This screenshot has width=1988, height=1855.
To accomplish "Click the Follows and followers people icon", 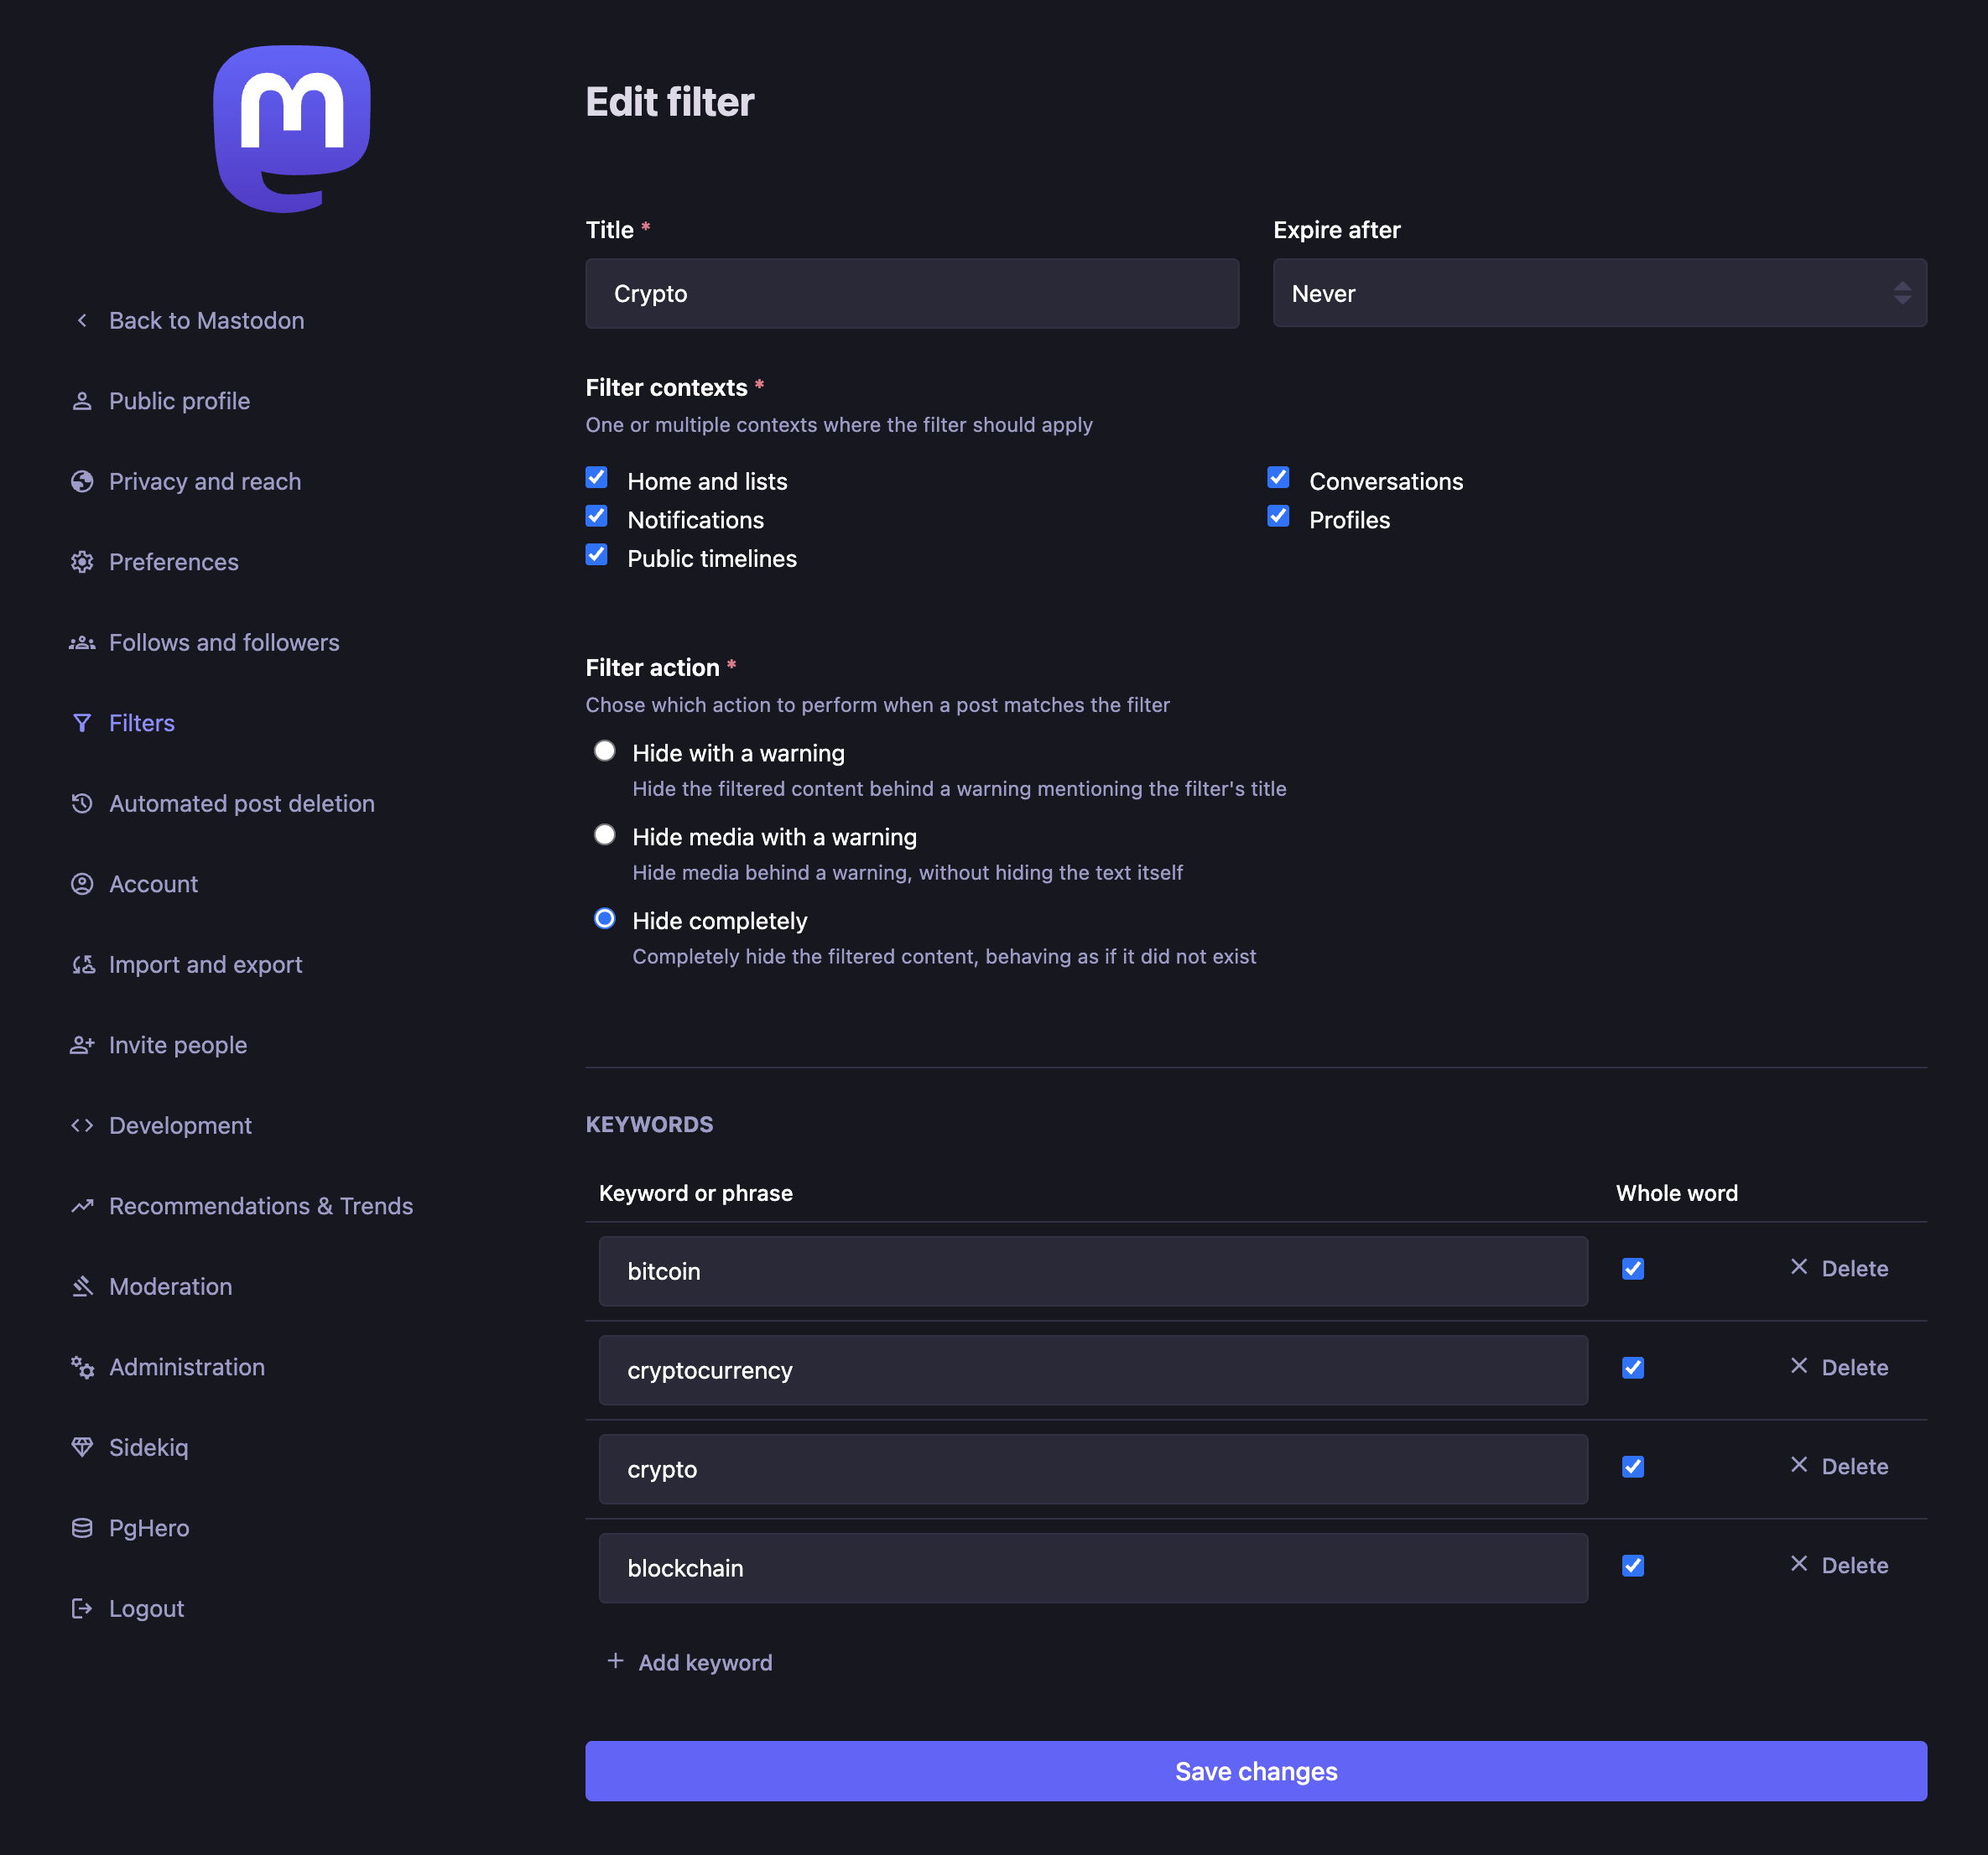I will pos(82,642).
